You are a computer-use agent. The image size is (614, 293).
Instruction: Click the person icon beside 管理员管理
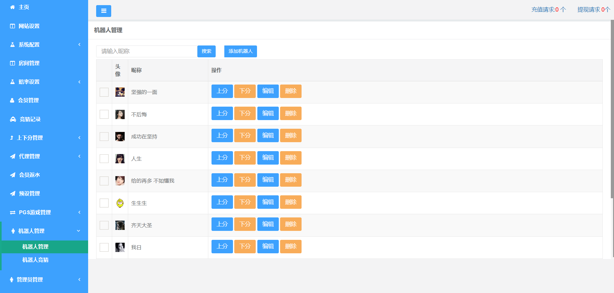click(x=12, y=280)
